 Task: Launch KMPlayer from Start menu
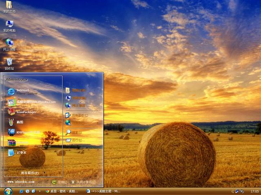click(x=24, y=132)
